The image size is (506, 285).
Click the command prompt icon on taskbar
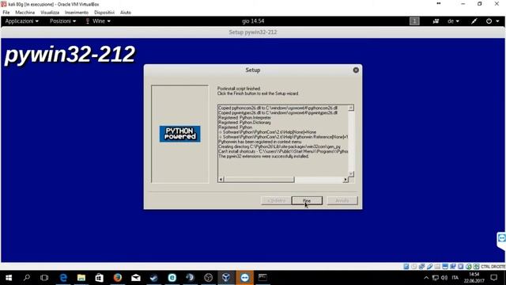[262, 278]
